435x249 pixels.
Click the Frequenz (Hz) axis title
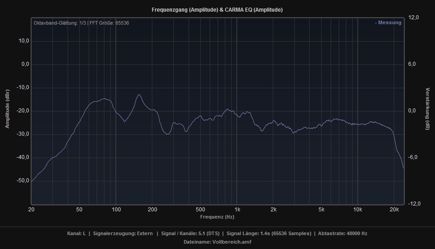coord(217,217)
